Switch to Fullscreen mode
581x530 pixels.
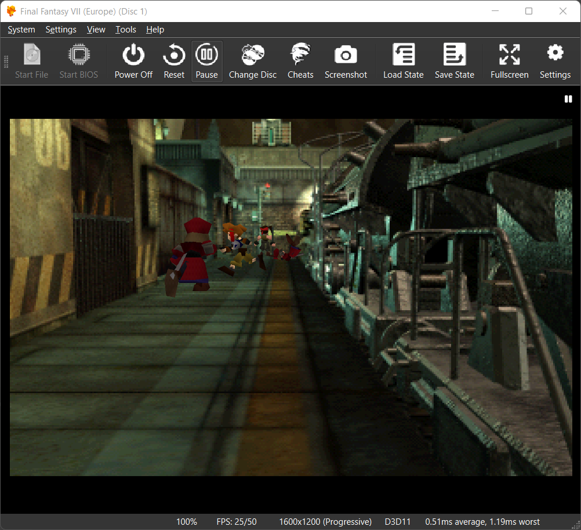(x=510, y=61)
